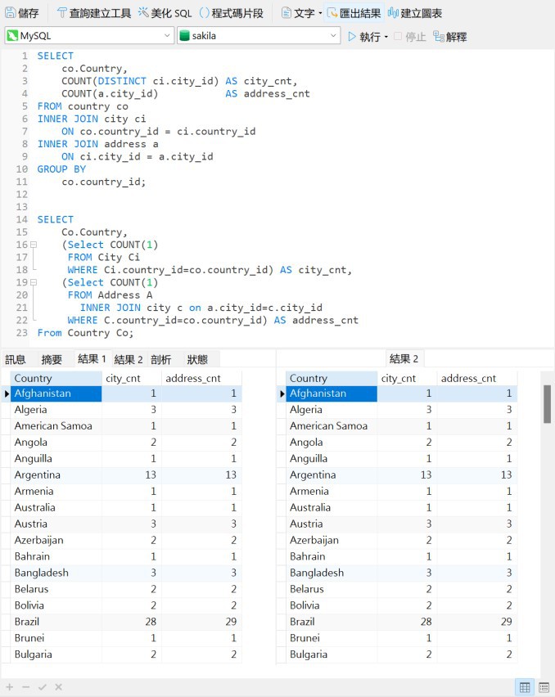Image resolution: width=555 pixels, height=697 pixels.
Task: Click Beautify SQL (美化 SQL)
Action: point(165,13)
